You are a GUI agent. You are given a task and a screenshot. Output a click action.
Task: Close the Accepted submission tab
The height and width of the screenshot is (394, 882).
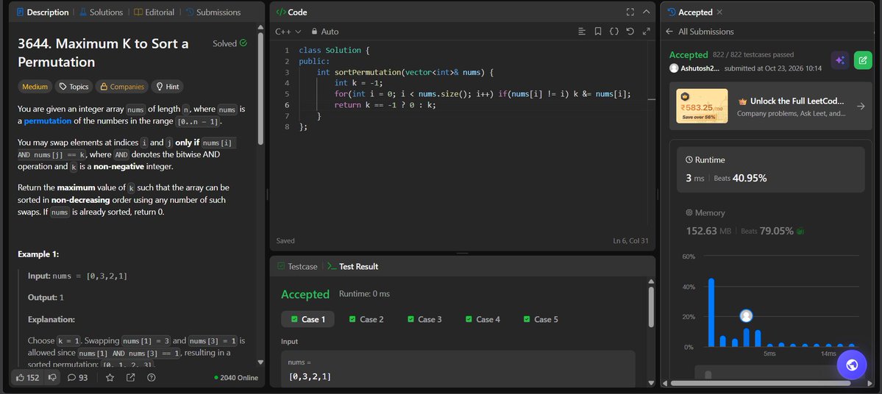(719, 12)
